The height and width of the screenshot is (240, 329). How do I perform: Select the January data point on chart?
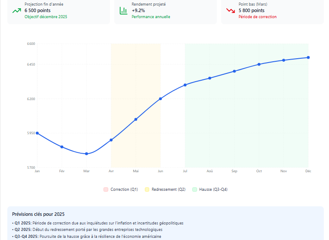[38, 133]
